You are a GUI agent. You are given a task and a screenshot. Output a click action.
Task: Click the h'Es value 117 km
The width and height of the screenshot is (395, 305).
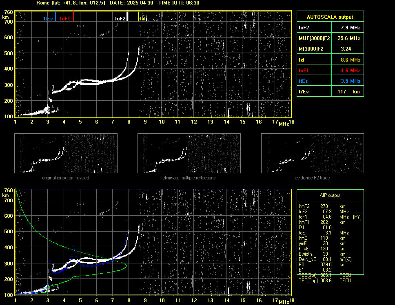pos(348,92)
